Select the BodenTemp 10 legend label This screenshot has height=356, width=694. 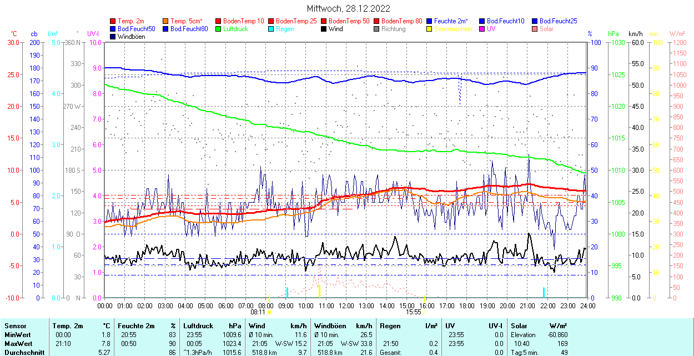pos(244,21)
